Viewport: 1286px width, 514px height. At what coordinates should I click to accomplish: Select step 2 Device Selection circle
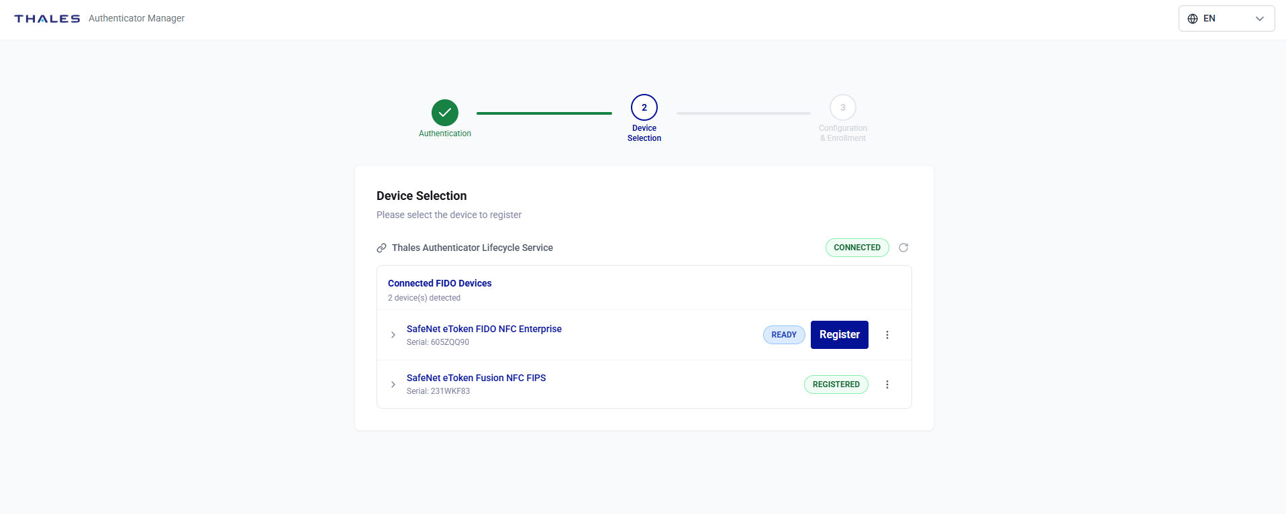click(x=644, y=107)
